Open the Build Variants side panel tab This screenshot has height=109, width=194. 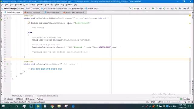click(2, 89)
